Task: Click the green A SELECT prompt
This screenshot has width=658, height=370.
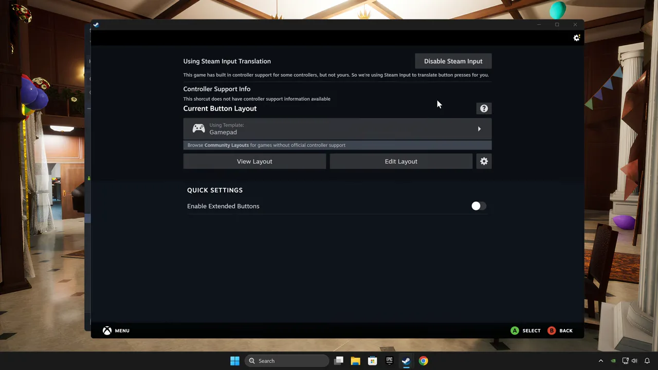Action: tap(525, 330)
